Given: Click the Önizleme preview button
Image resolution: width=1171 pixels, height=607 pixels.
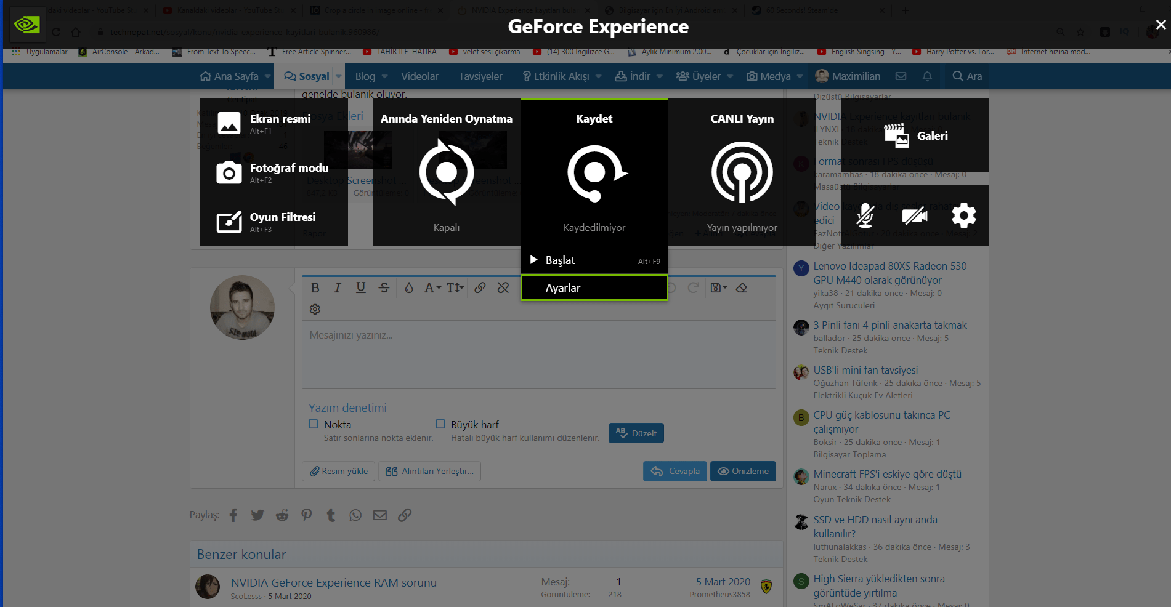Looking at the screenshot, I should tap(743, 471).
